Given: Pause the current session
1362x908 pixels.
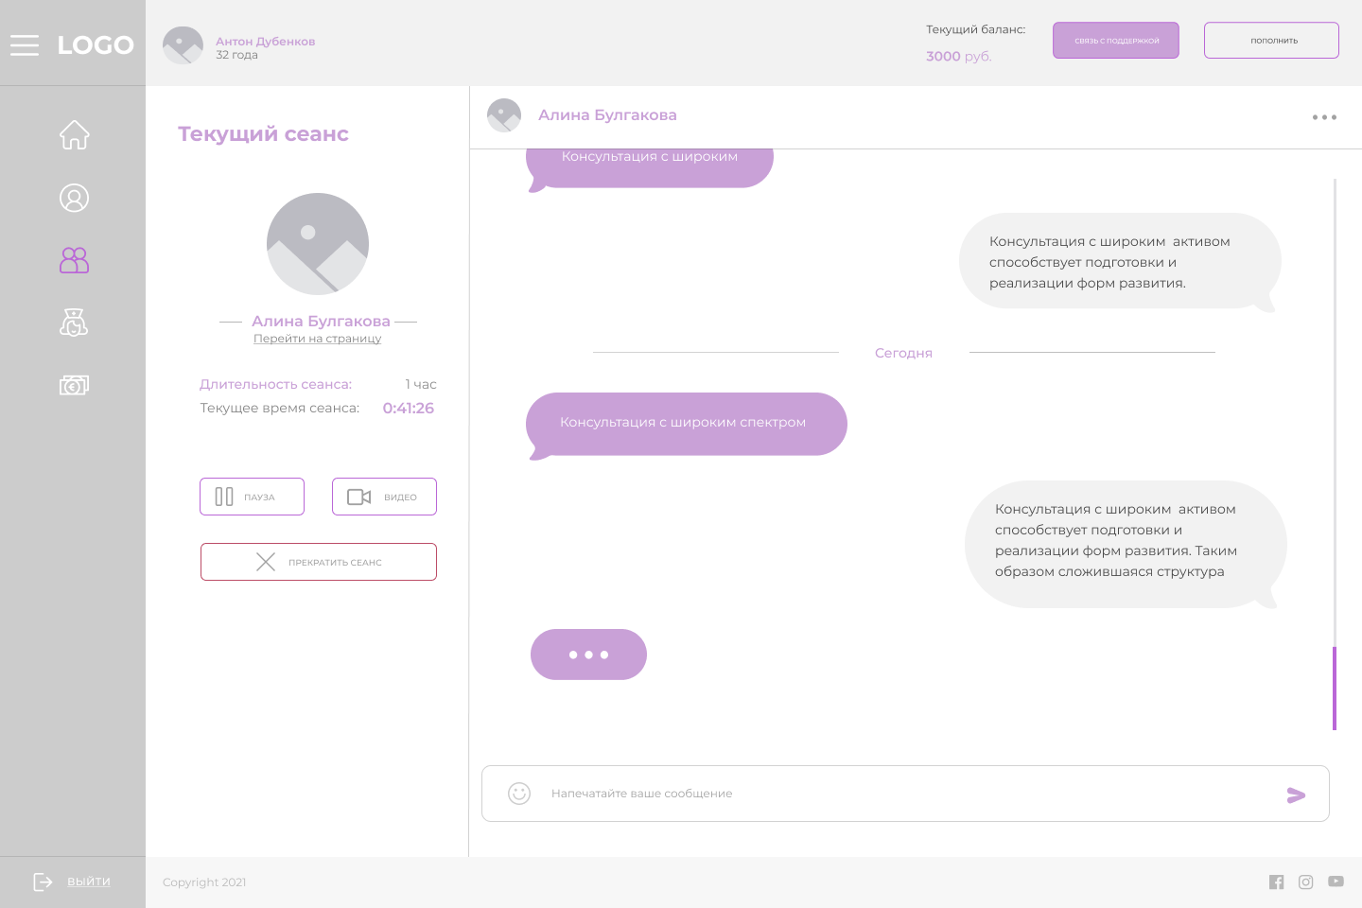Looking at the screenshot, I should pos(252,497).
